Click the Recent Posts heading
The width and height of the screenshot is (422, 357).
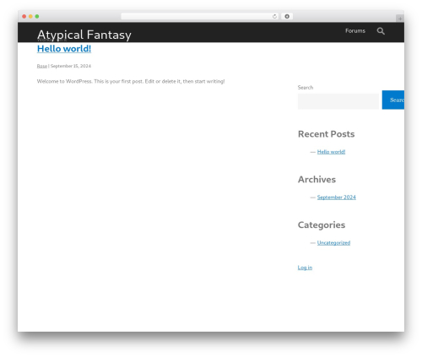(x=326, y=134)
